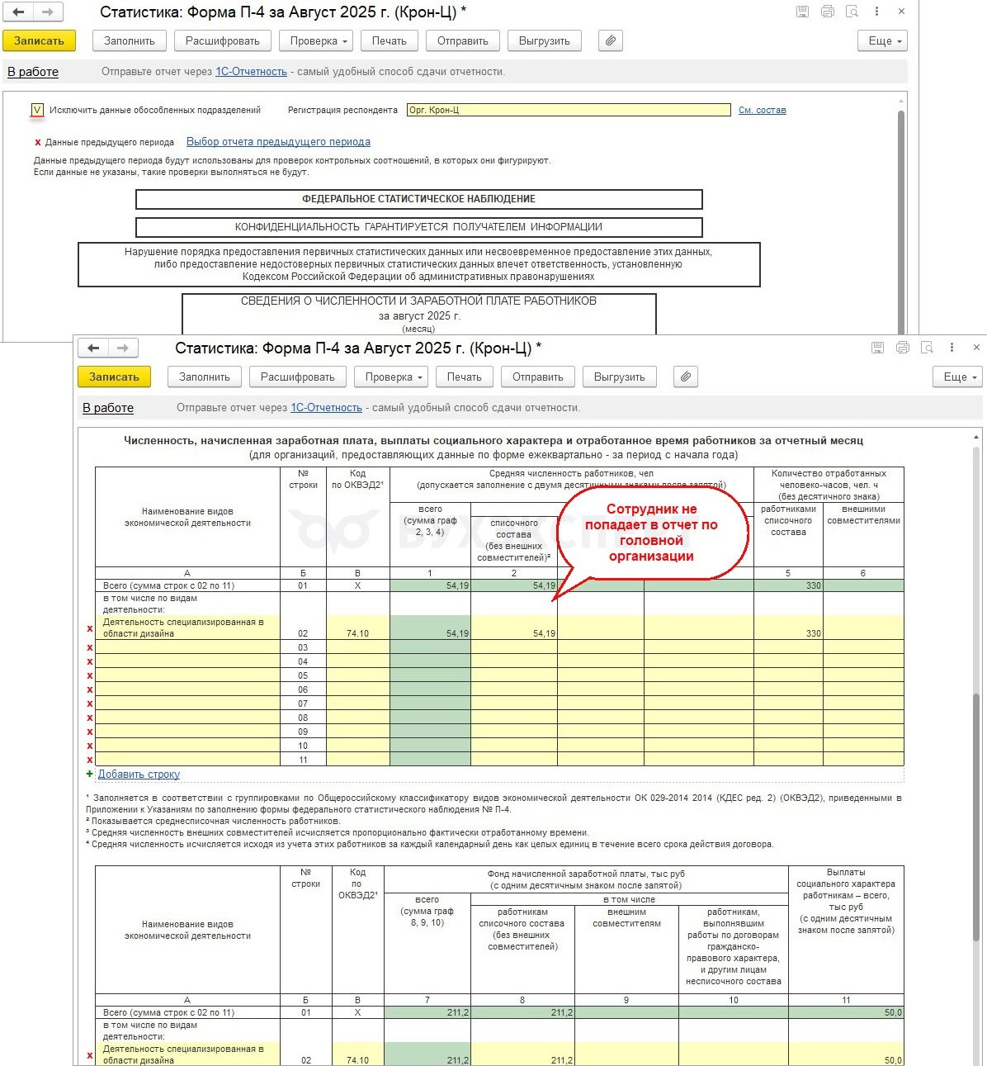Click paperclip attachments icon in back window
987x1066 pixels.
pos(610,40)
